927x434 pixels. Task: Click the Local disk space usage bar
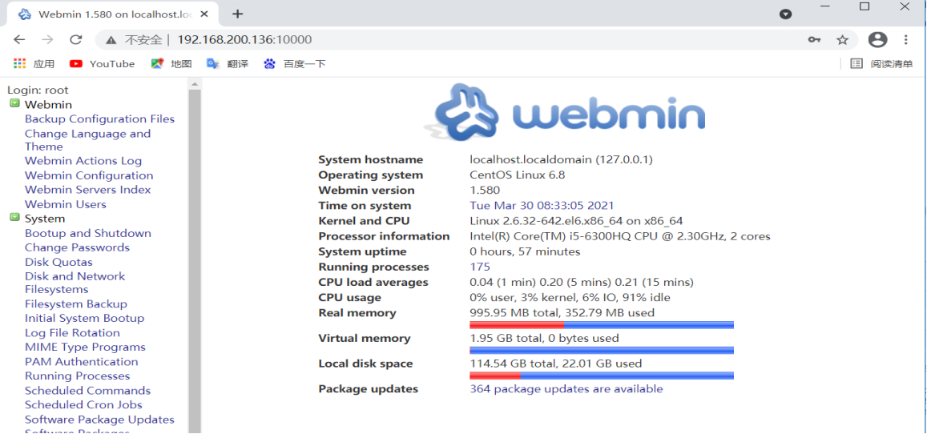pos(601,376)
